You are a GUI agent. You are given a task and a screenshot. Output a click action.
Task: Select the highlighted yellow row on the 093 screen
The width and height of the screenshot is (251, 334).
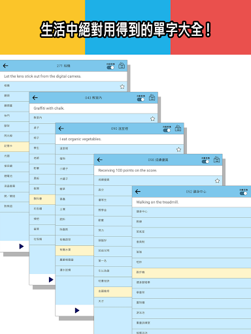75,250
